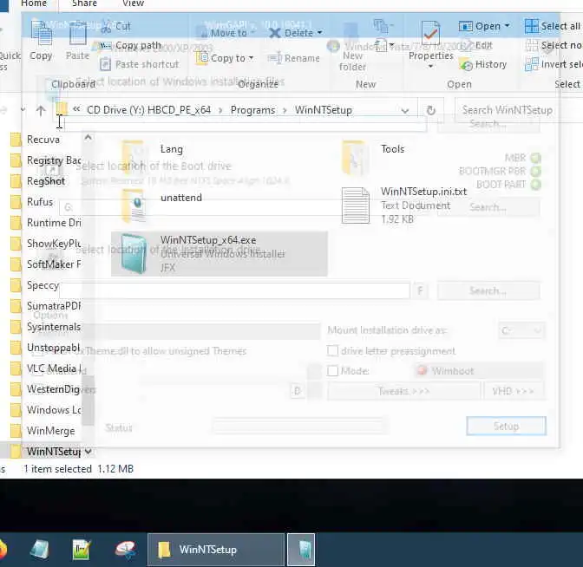Click the BOOTMGR PBR green status indicator

[536, 172]
